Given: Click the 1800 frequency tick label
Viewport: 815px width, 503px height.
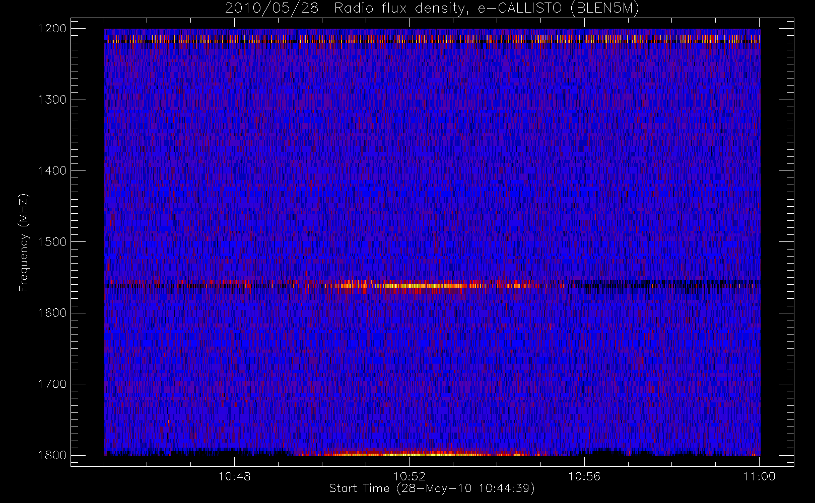Looking at the screenshot, I should tap(53, 455).
